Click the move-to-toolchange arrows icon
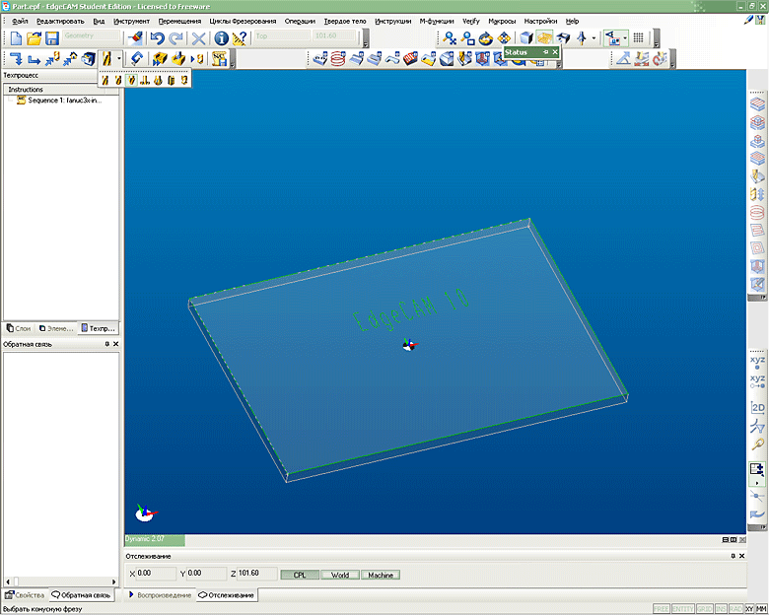 coord(52,59)
